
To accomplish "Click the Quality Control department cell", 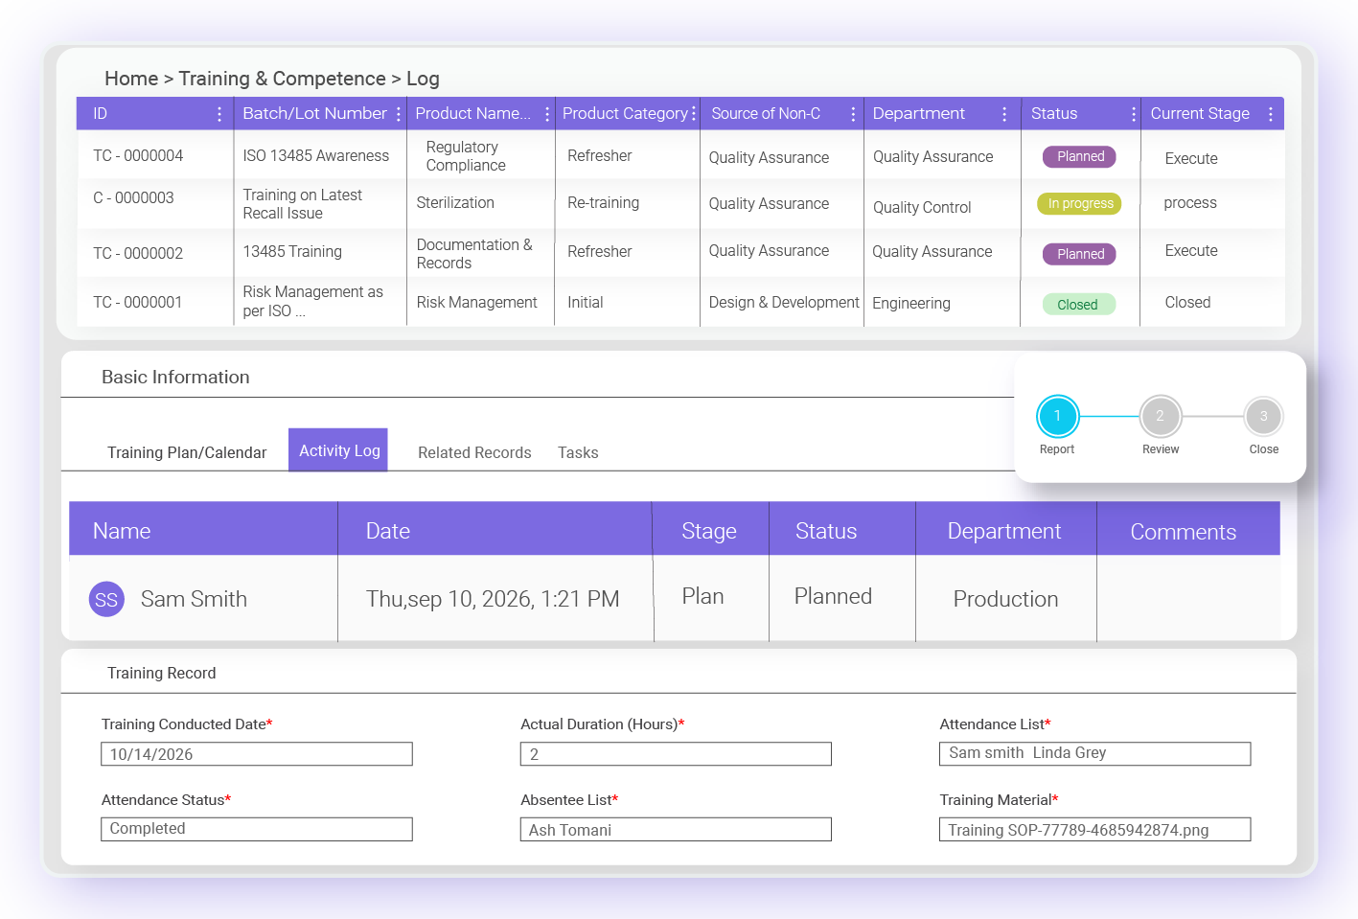I will [x=922, y=207].
